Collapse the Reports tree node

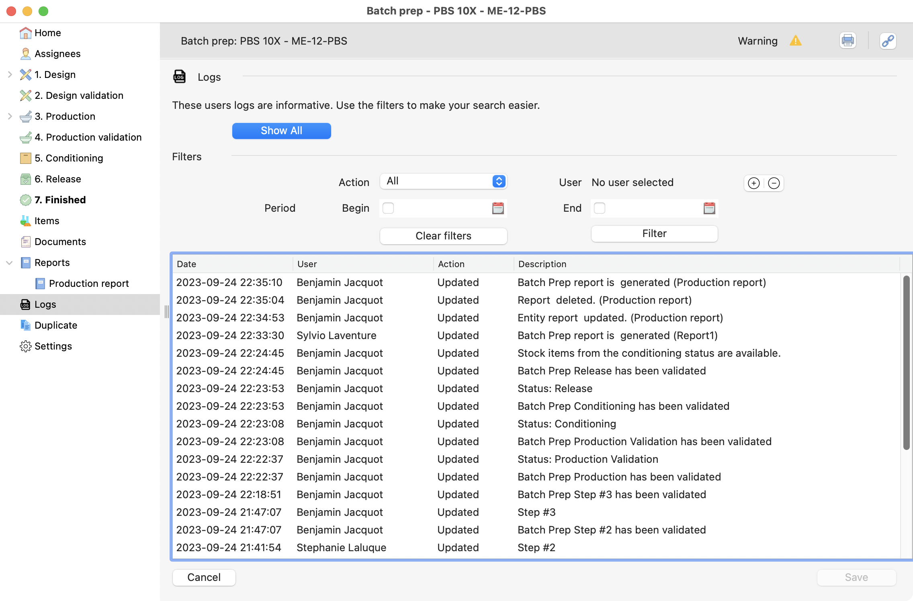tap(10, 263)
